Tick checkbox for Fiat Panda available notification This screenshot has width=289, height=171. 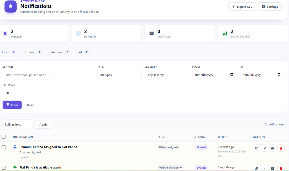3,168
